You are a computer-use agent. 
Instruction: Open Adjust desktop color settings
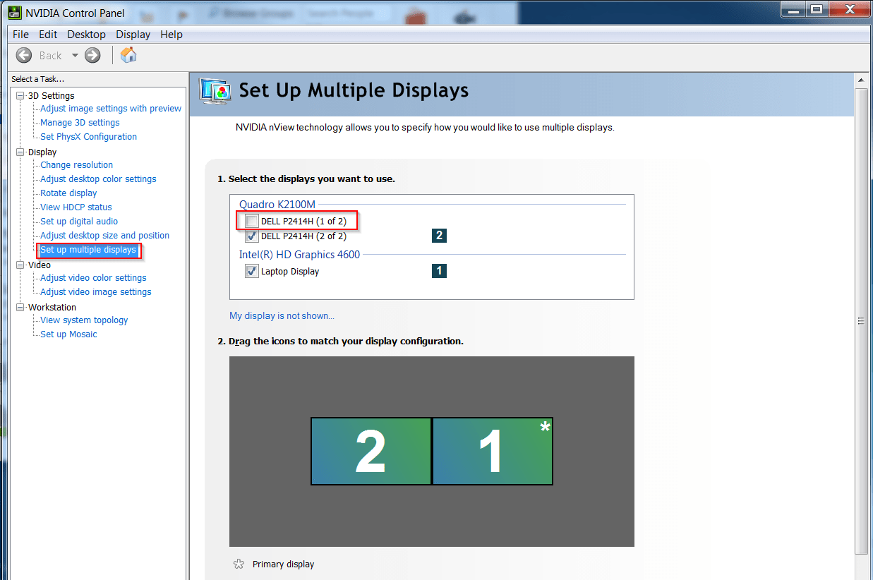tap(98, 179)
